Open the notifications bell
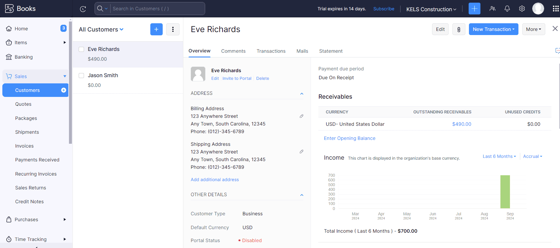Image resolution: width=560 pixels, height=248 pixels. [507, 9]
